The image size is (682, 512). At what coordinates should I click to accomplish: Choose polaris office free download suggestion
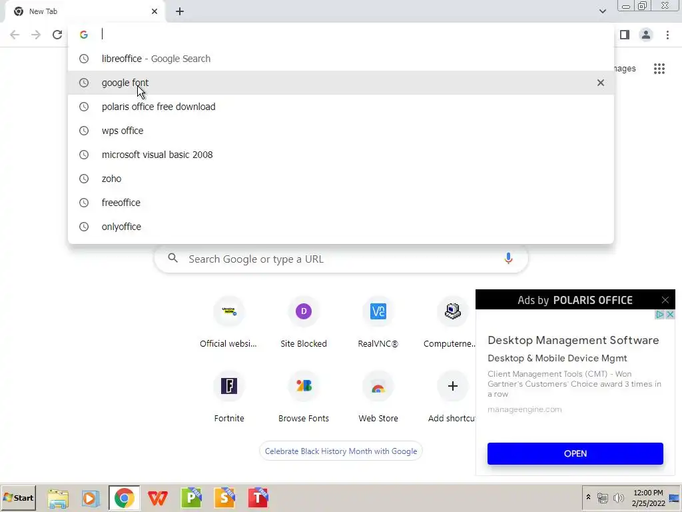coord(341,107)
